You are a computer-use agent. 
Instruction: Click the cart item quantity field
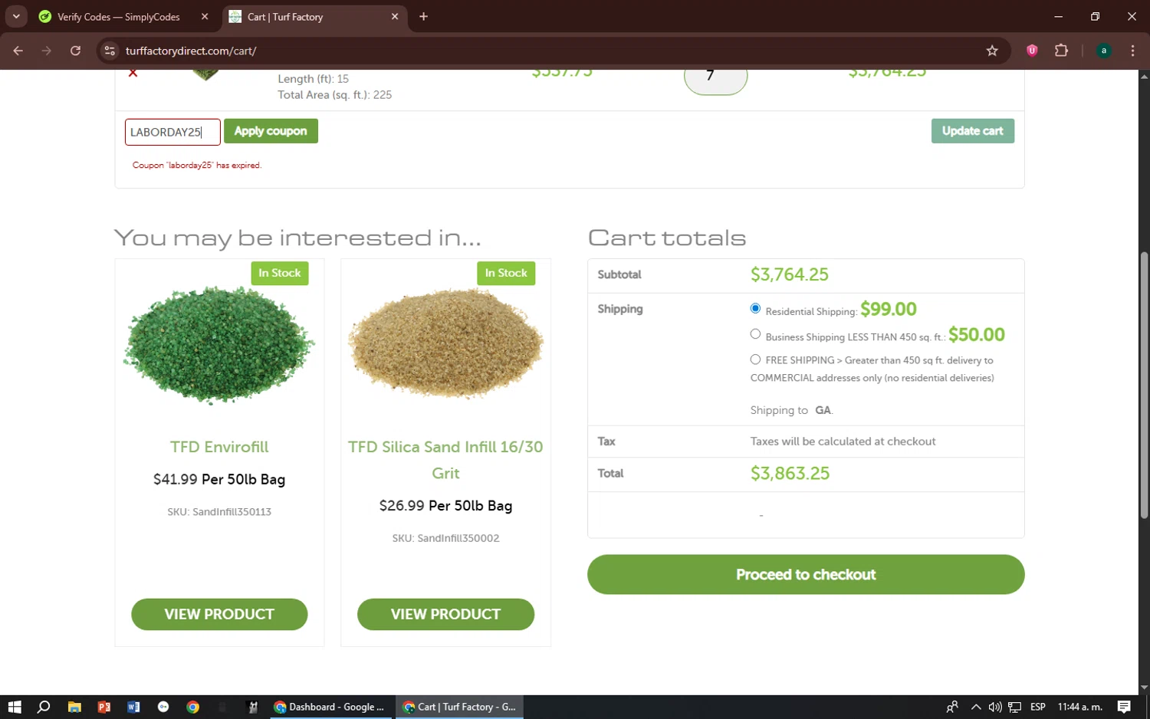[715, 80]
